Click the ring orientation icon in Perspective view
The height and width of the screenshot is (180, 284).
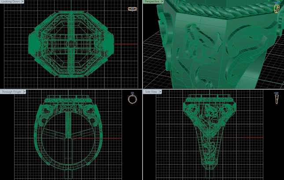[x=277, y=8]
